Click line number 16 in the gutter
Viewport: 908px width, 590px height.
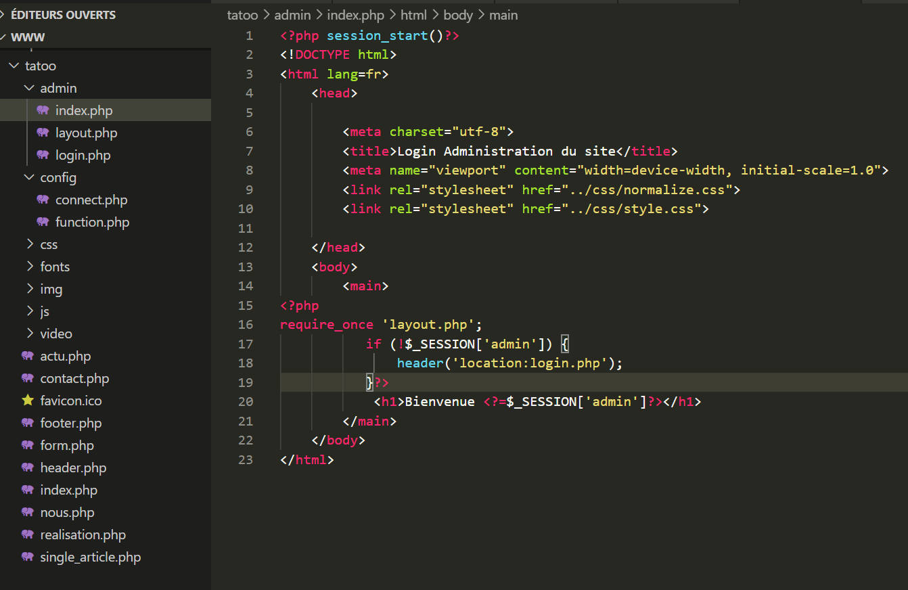[246, 325]
